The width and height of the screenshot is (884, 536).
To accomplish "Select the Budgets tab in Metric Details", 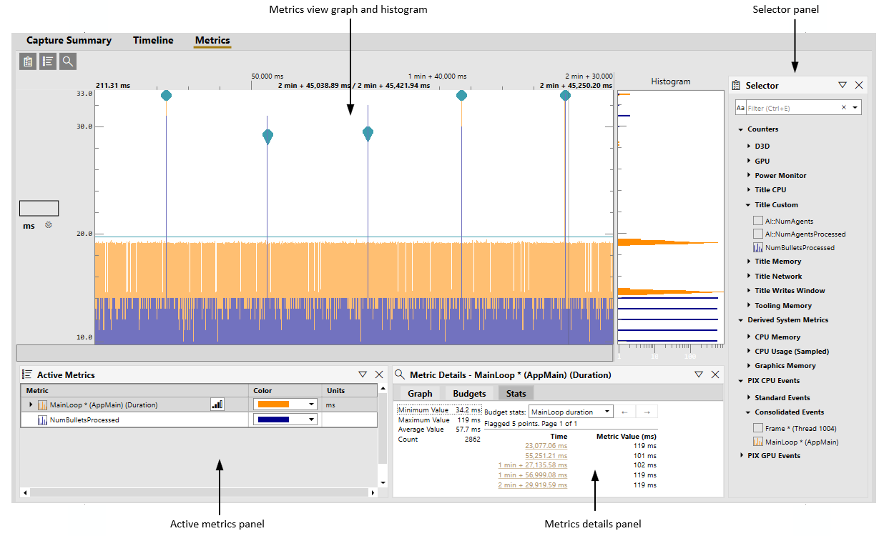I will click(469, 394).
